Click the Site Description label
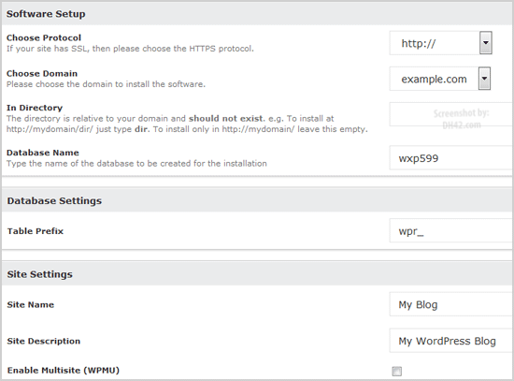 pyautogui.click(x=44, y=341)
